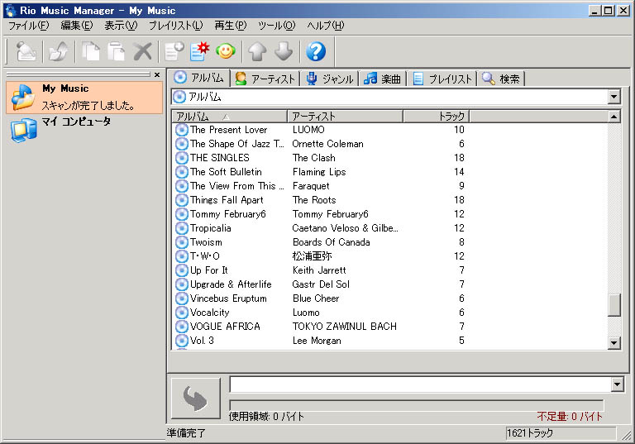The image size is (635, 444).
Task: Select album The Shape Of Jazz T...
Action: pyautogui.click(x=237, y=144)
